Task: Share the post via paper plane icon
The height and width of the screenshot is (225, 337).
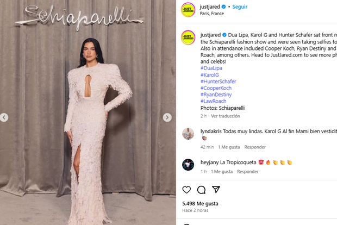Action: (x=216, y=189)
